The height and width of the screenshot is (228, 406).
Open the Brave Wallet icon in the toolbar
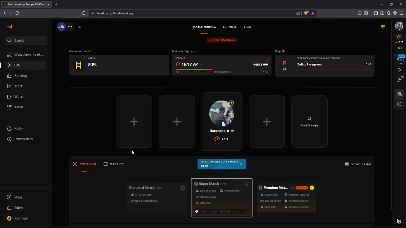(382, 13)
